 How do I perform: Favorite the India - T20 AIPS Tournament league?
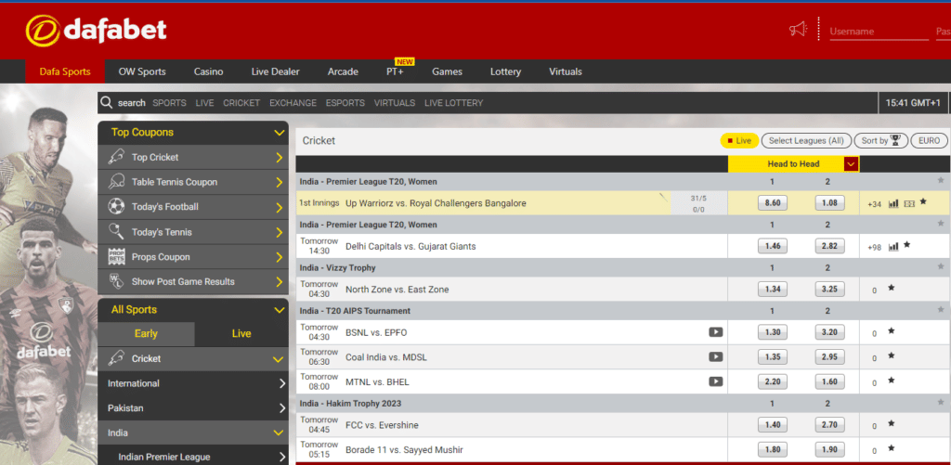[x=941, y=309]
